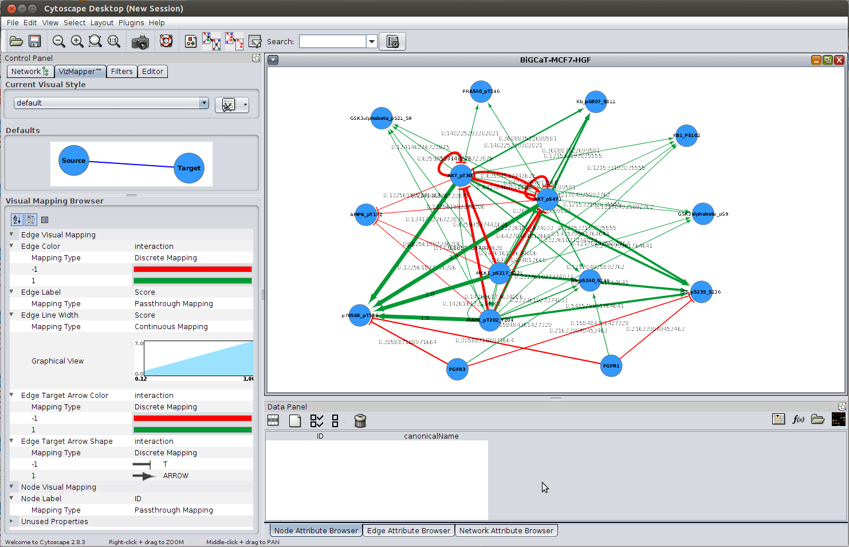
Task: Click the canonicalName column header
Action: coord(431,436)
